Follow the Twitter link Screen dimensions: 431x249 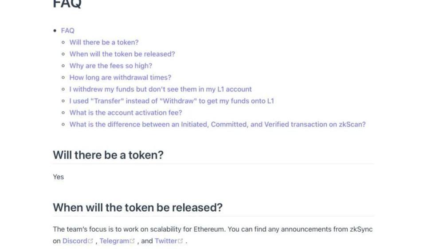click(165, 241)
